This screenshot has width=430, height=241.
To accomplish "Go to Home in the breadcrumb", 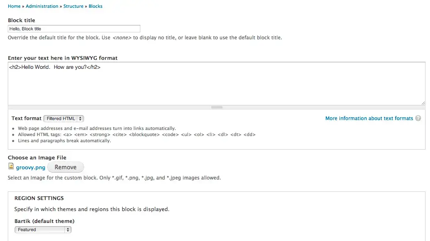I will (x=14, y=6).
